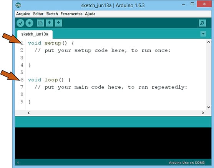214x168 pixels.
Task: Click 'Arduino Uno on COM3' in status bar
Action: pos(187,163)
